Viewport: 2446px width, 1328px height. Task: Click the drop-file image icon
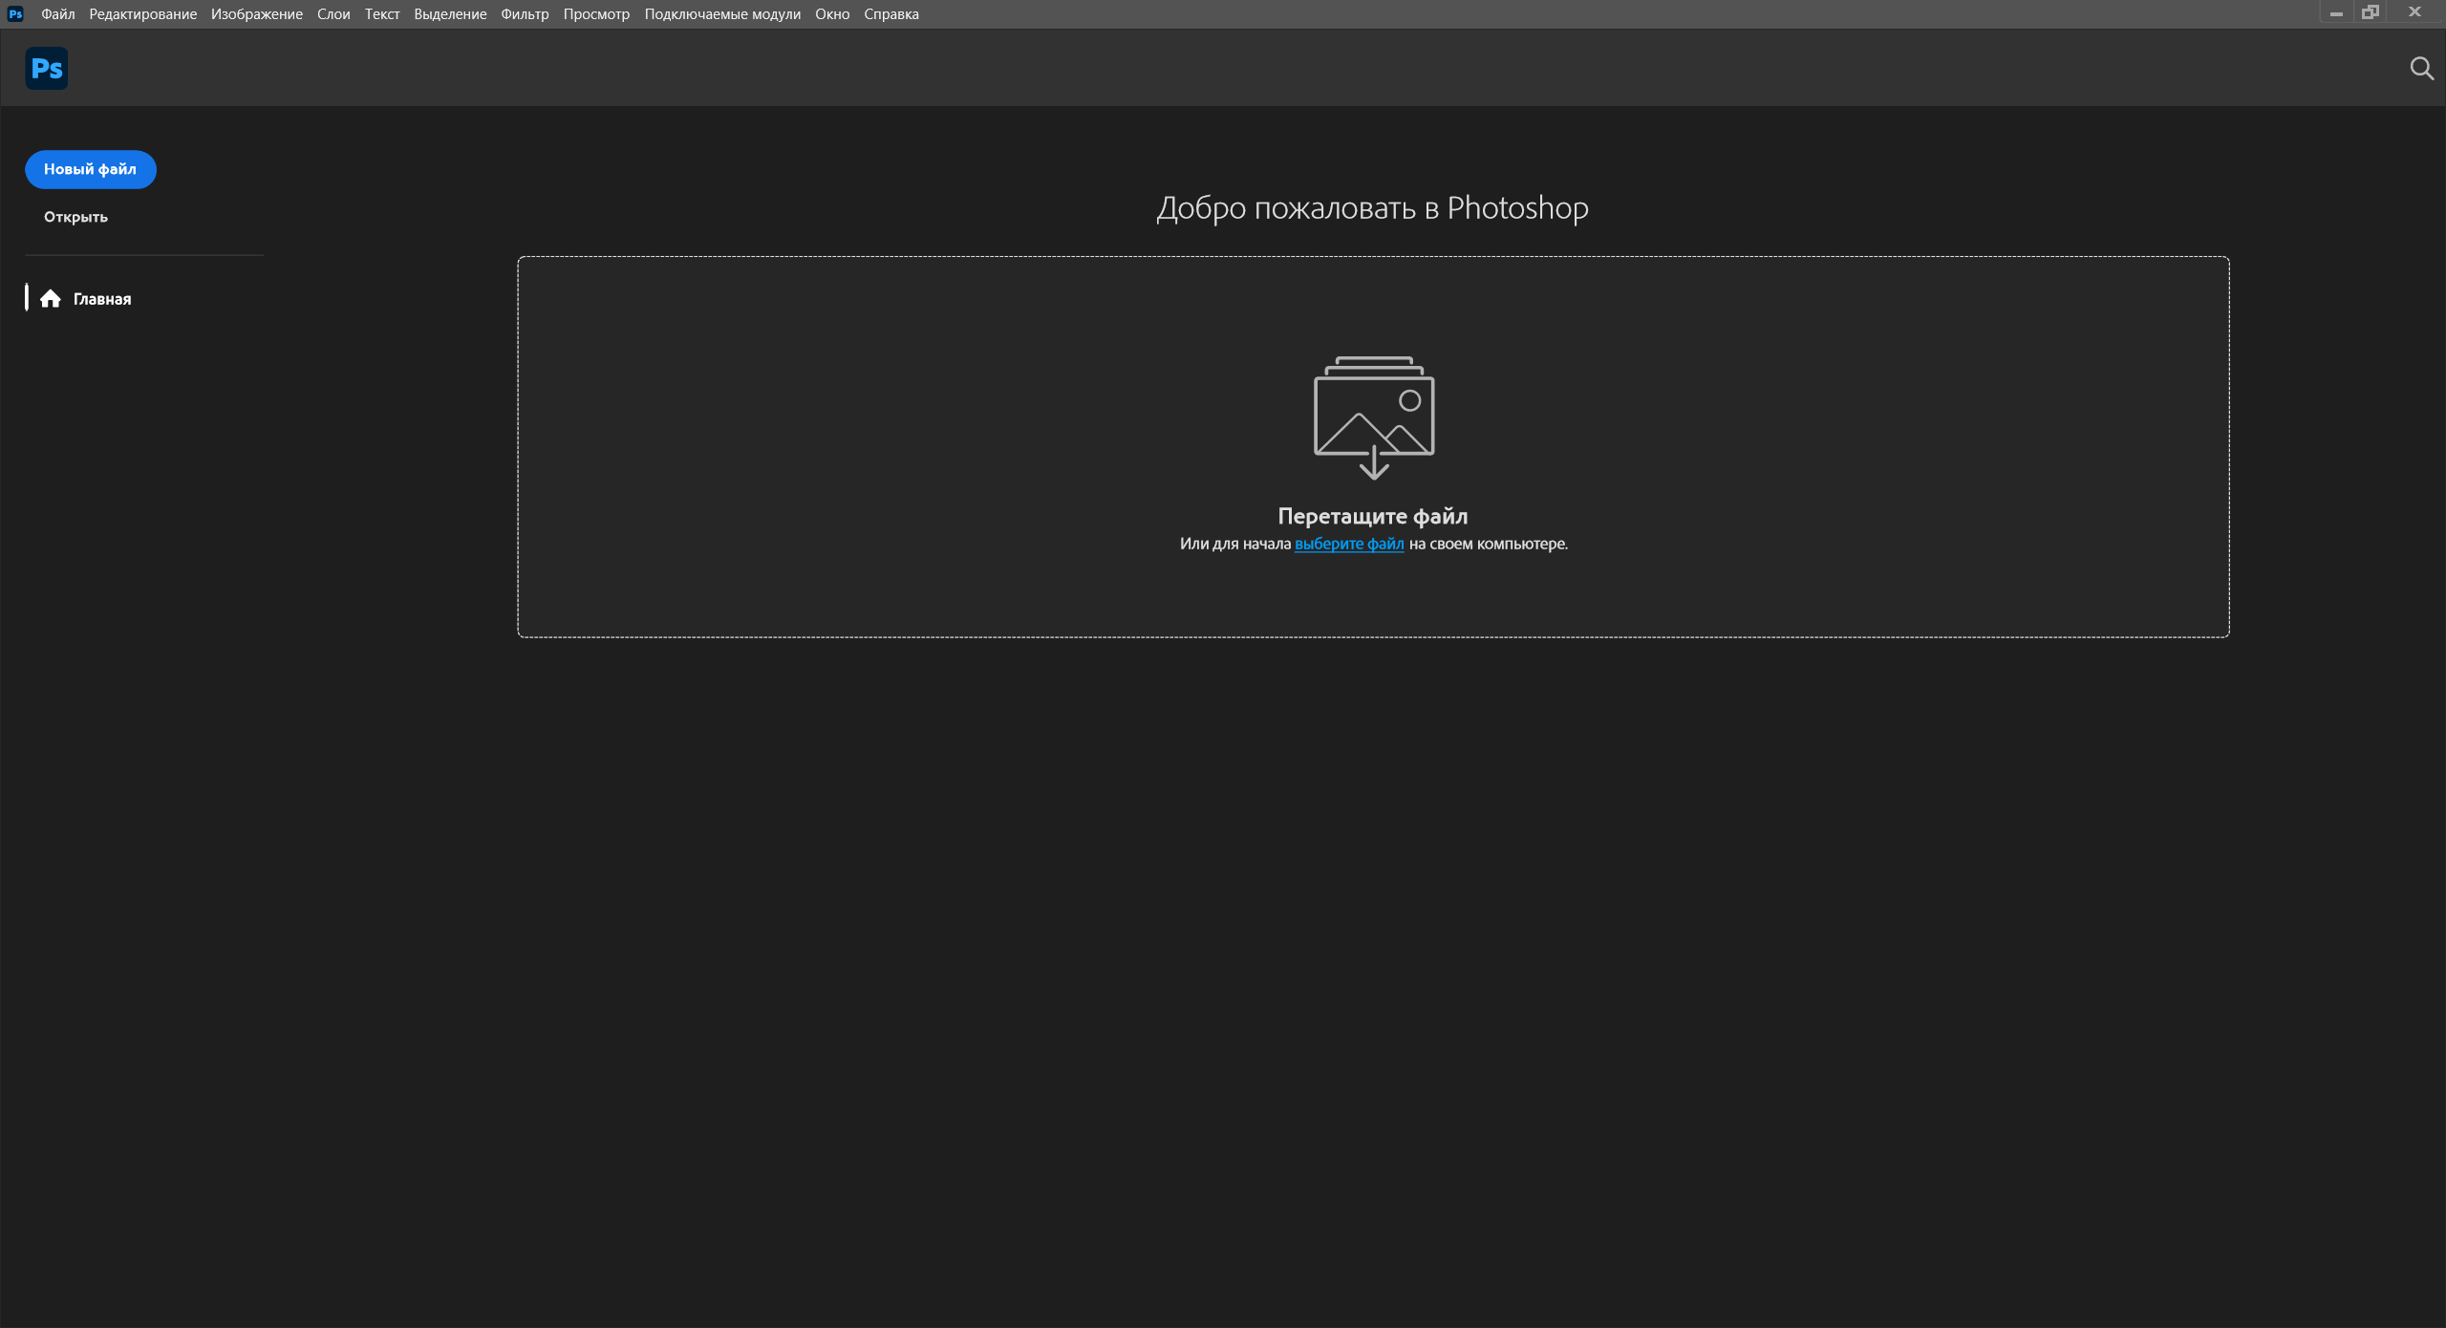tap(1374, 418)
